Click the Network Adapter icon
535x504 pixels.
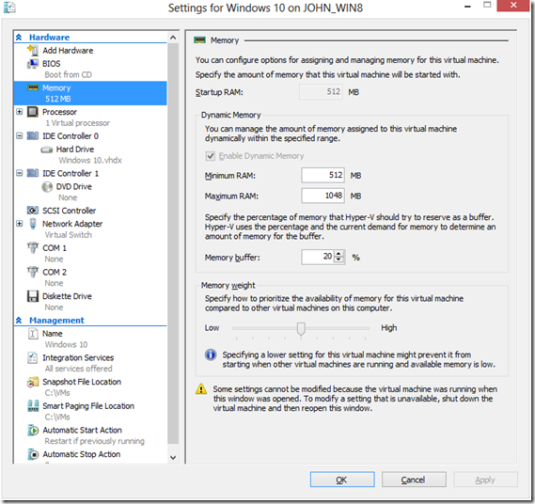point(33,224)
